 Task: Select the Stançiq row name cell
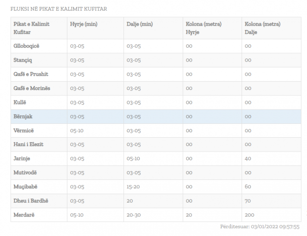pos(24,60)
